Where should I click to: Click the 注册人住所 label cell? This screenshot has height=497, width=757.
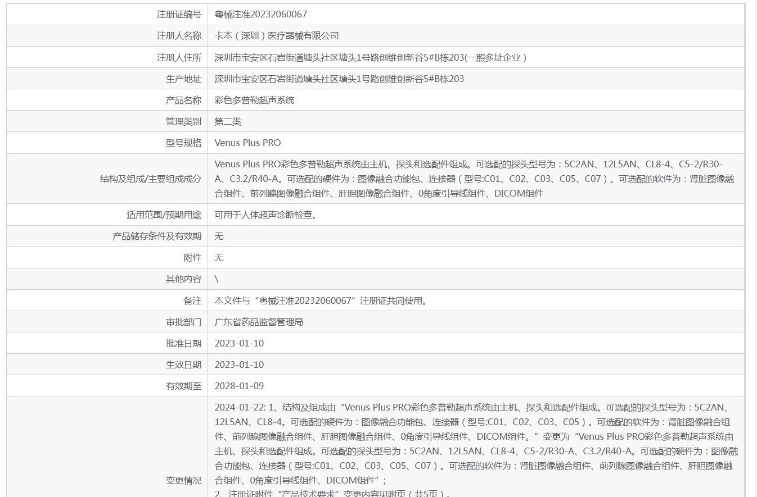click(107, 57)
